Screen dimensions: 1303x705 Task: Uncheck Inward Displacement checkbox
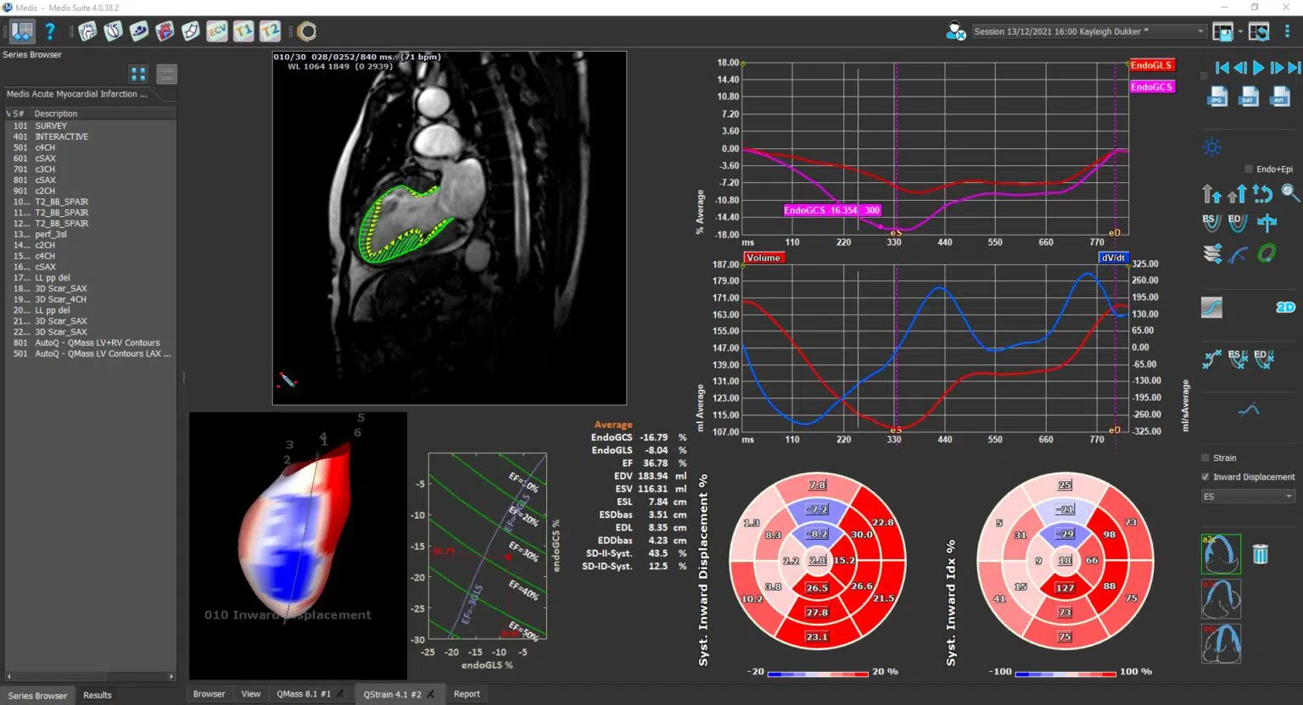pos(1205,477)
